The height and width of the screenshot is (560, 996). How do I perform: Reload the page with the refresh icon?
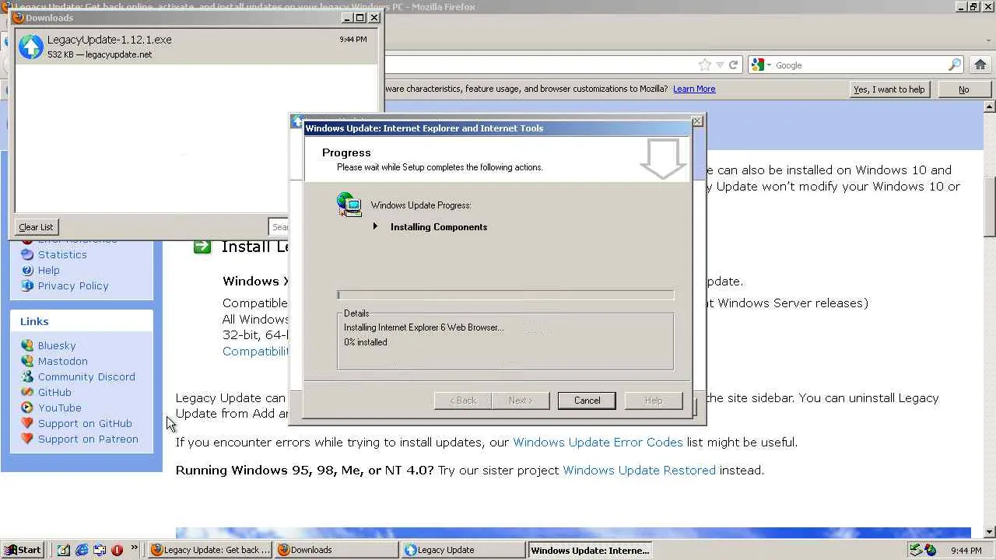pyautogui.click(x=733, y=65)
